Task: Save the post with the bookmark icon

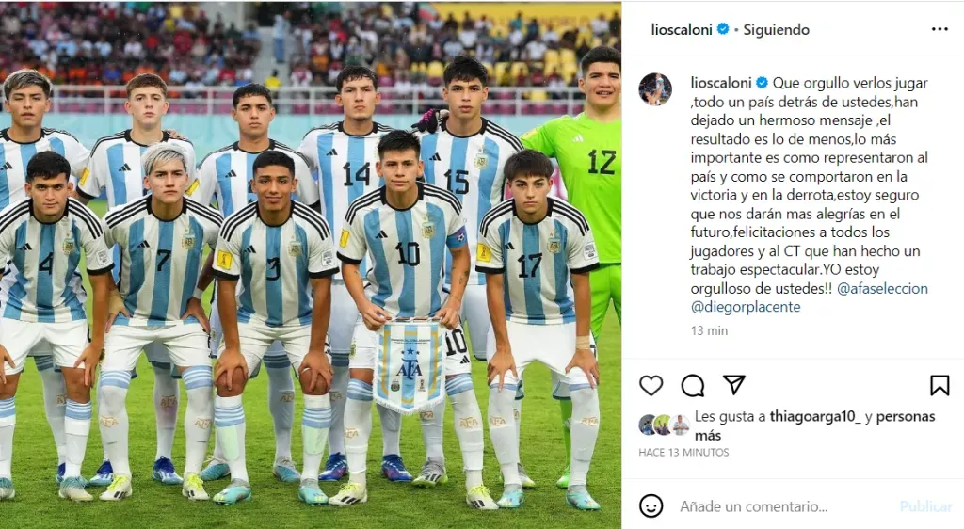Action: (x=940, y=385)
